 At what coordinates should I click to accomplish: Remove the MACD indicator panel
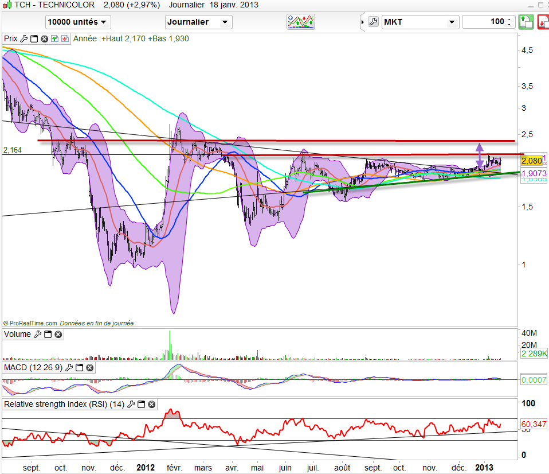pyautogui.click(x=91, y=367)
